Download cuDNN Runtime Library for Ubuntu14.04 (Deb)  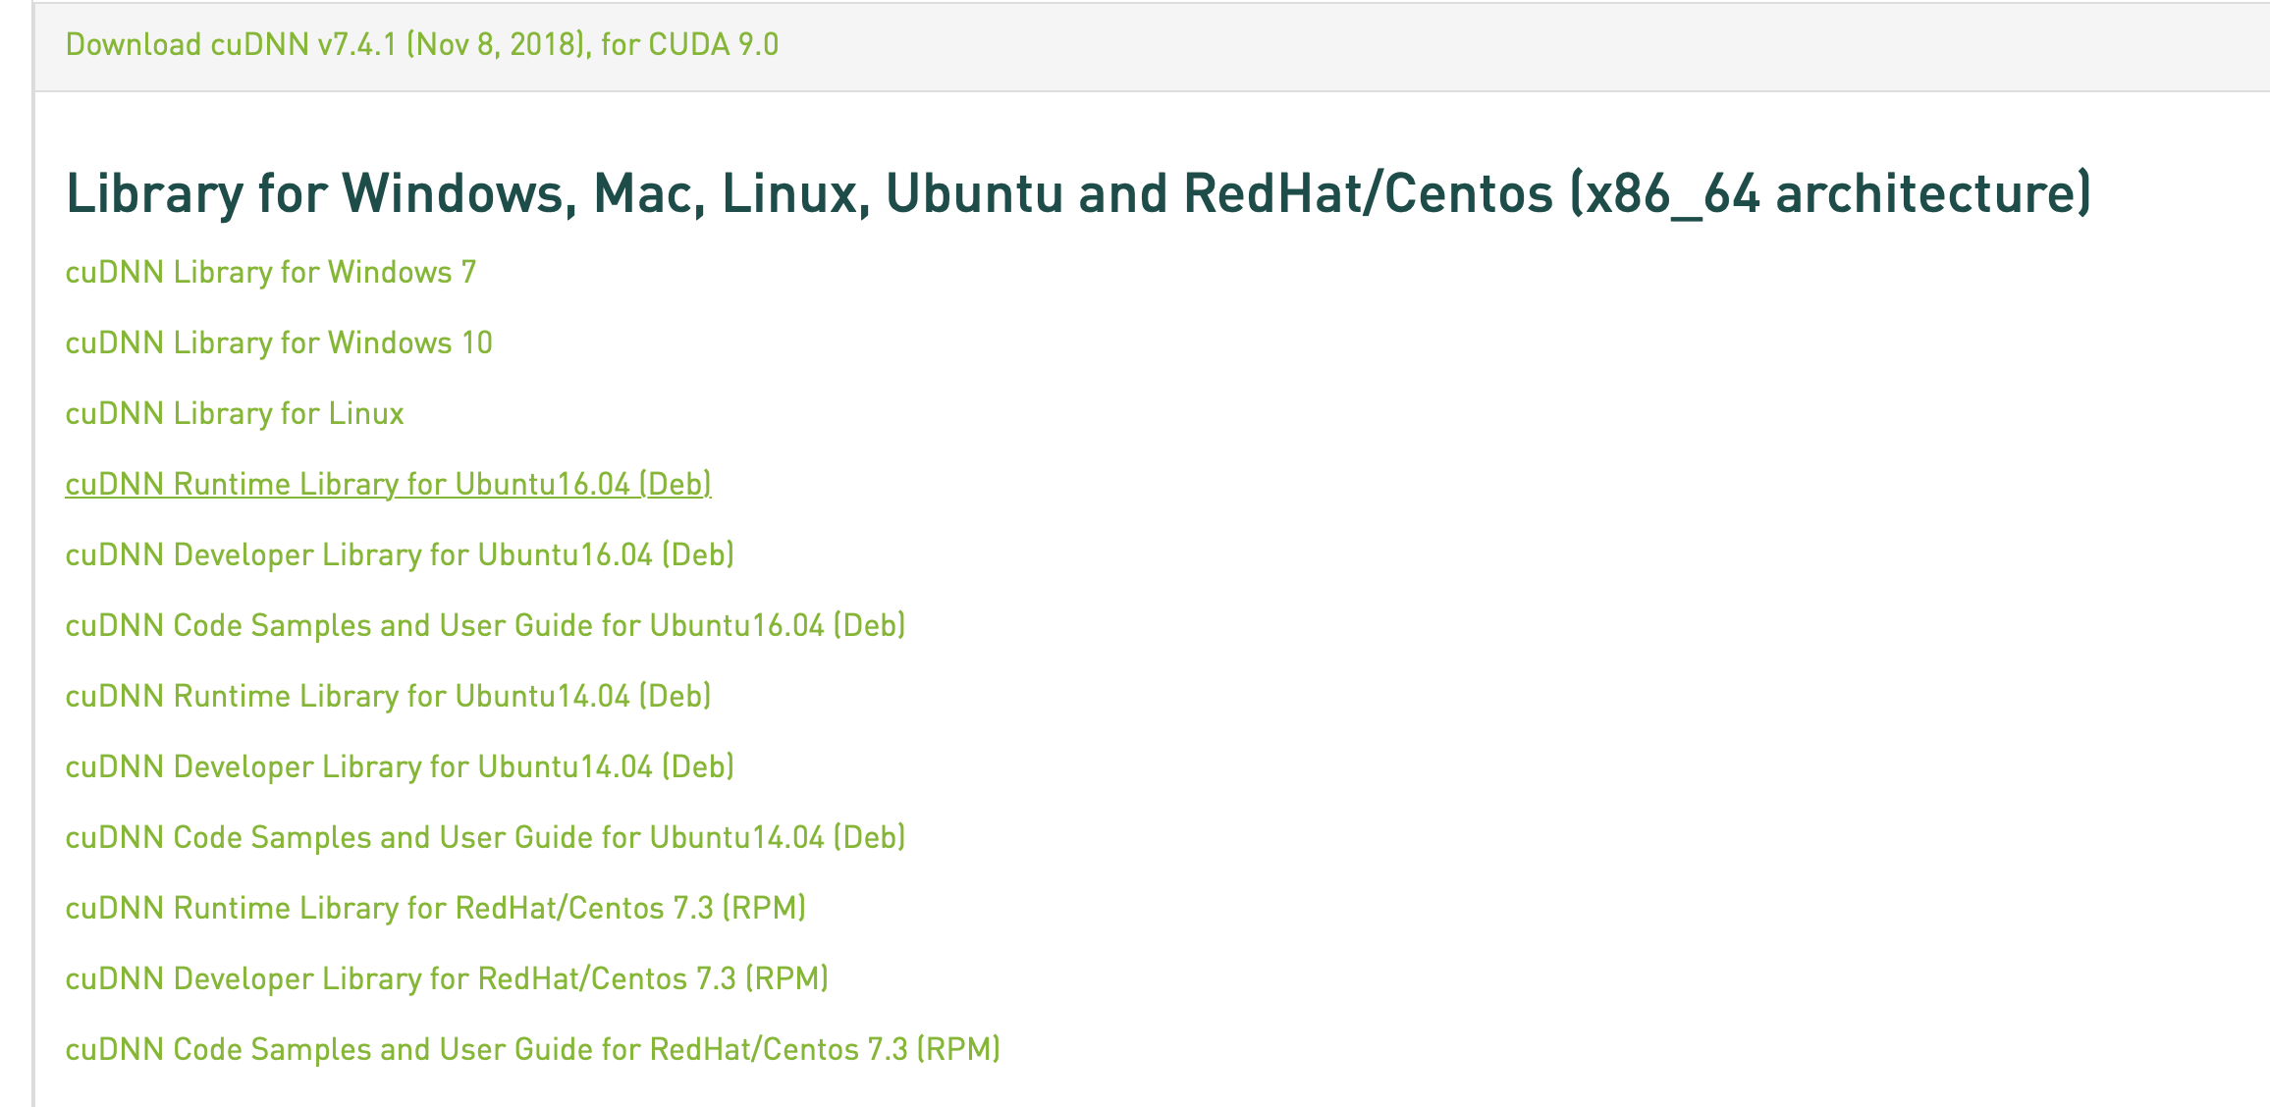389,696
